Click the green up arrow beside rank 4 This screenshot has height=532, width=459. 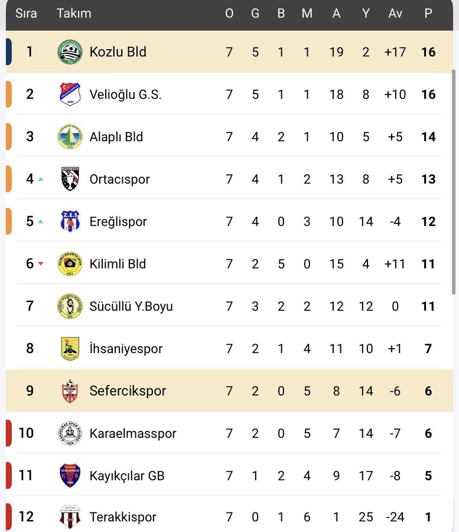click(41, 179)
